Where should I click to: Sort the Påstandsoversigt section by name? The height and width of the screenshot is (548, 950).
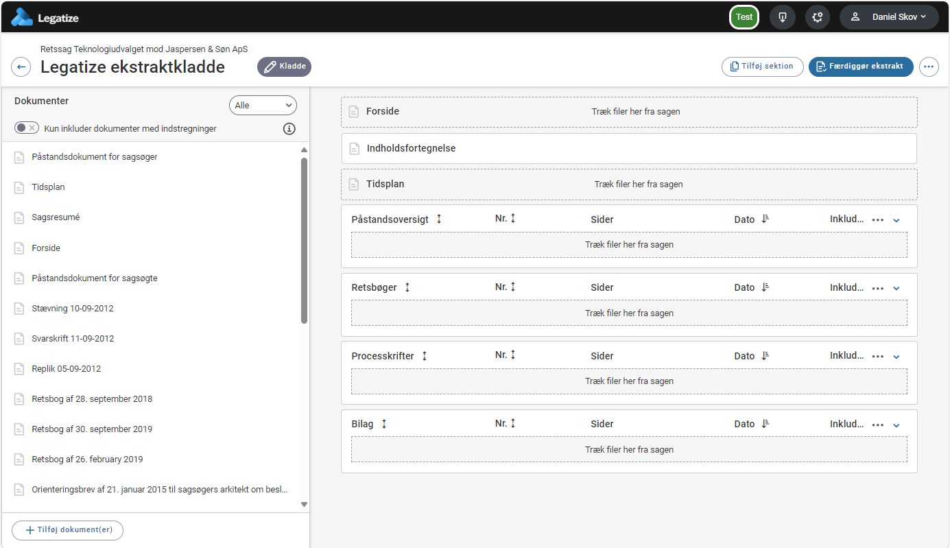coord(439,219)
